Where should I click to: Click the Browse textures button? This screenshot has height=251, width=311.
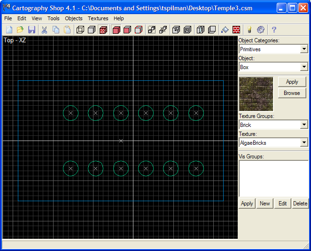(x=292, y=93)
